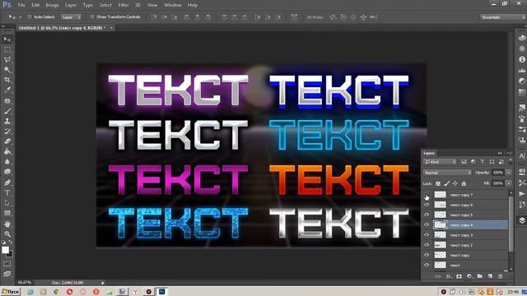Select the Magic Wand tool
Viewport: 527px width, 296px height.
7,70
